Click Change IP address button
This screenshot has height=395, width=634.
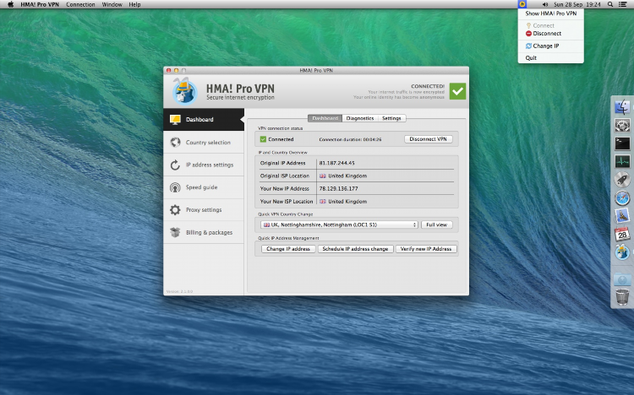(288, 249)
